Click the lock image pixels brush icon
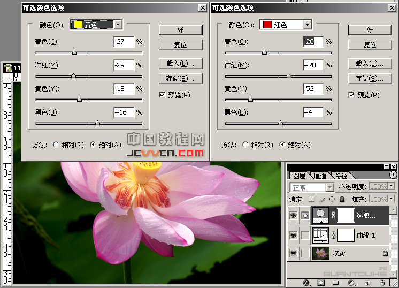This screenshot has height=288, width=399. click(x=322, y=199)
